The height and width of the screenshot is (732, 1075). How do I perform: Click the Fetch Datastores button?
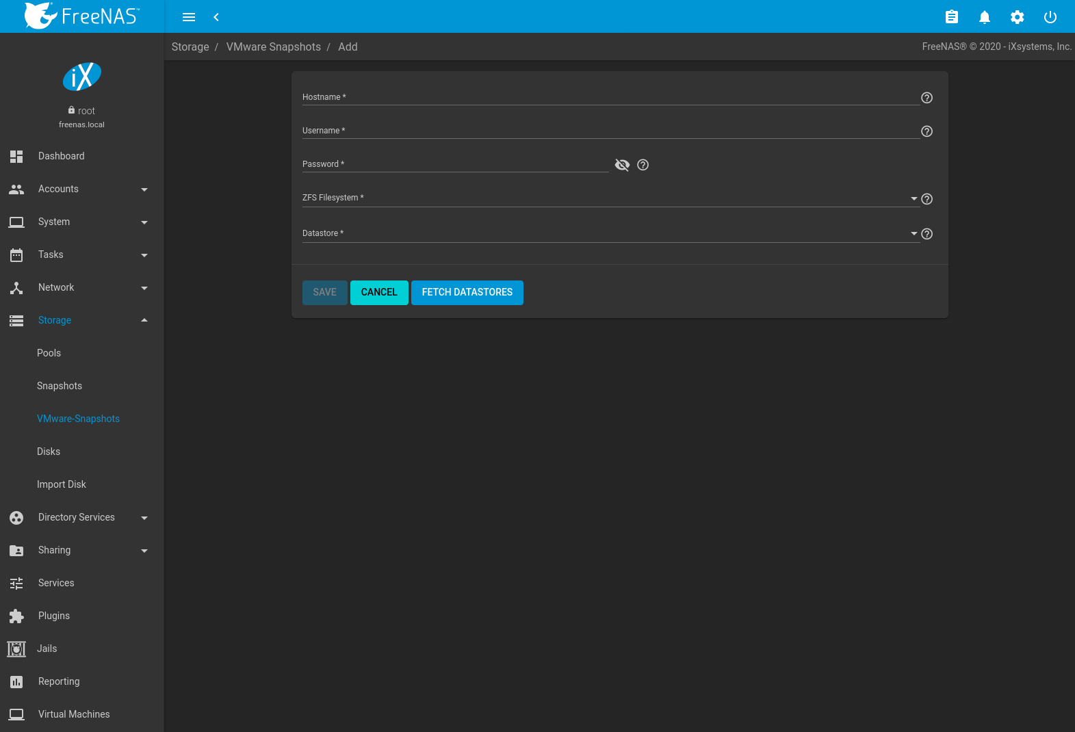click(467, 292)
